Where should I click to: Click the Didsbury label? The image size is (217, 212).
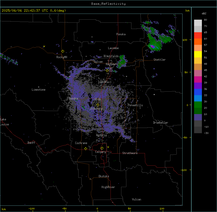pyautogui.click(x=96, y=109)
